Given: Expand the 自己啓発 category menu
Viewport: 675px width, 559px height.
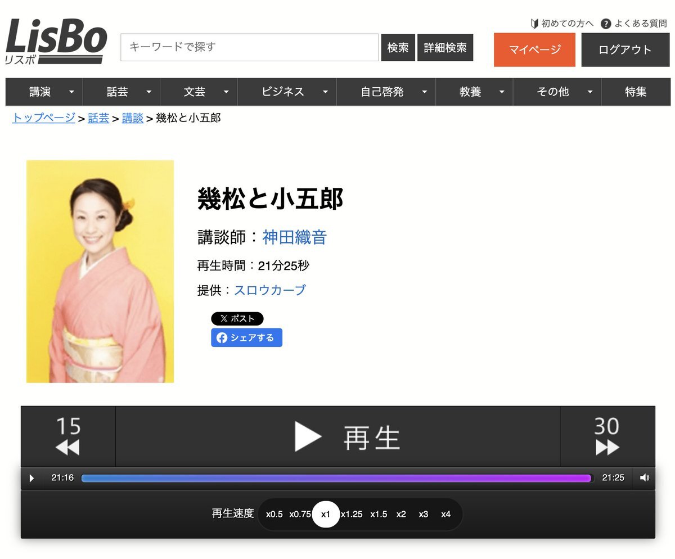Looking at the screenshot, I should pos(386,92).
